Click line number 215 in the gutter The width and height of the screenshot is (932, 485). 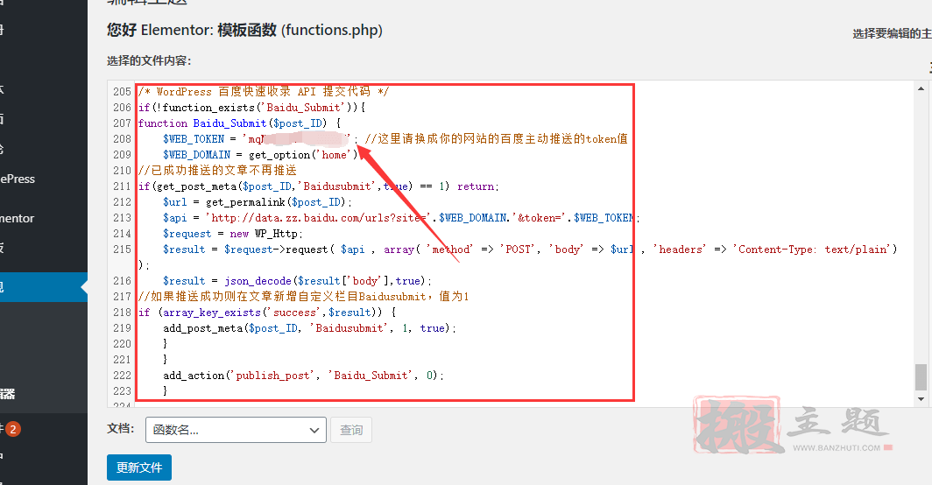(x=122, y=249)
